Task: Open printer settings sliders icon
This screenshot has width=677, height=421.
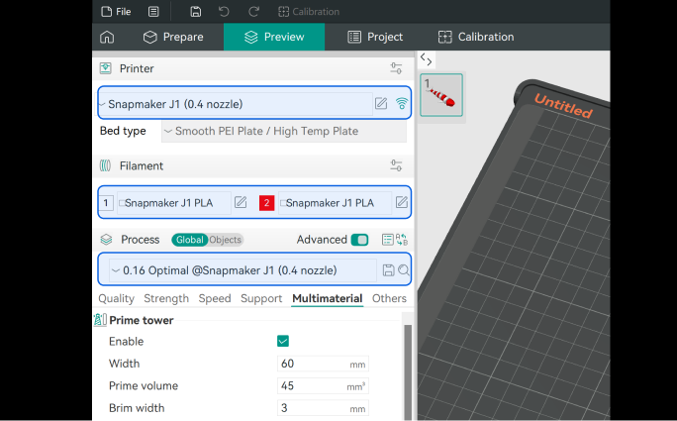Action: point(396,68)
